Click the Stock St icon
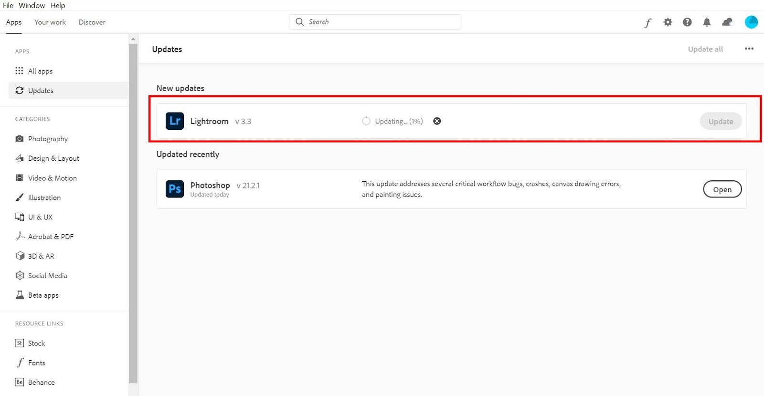This screenshot has width=764, height=396. pos(20,343)
